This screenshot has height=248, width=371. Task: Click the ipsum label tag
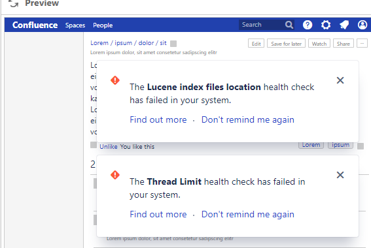[340, 145]
